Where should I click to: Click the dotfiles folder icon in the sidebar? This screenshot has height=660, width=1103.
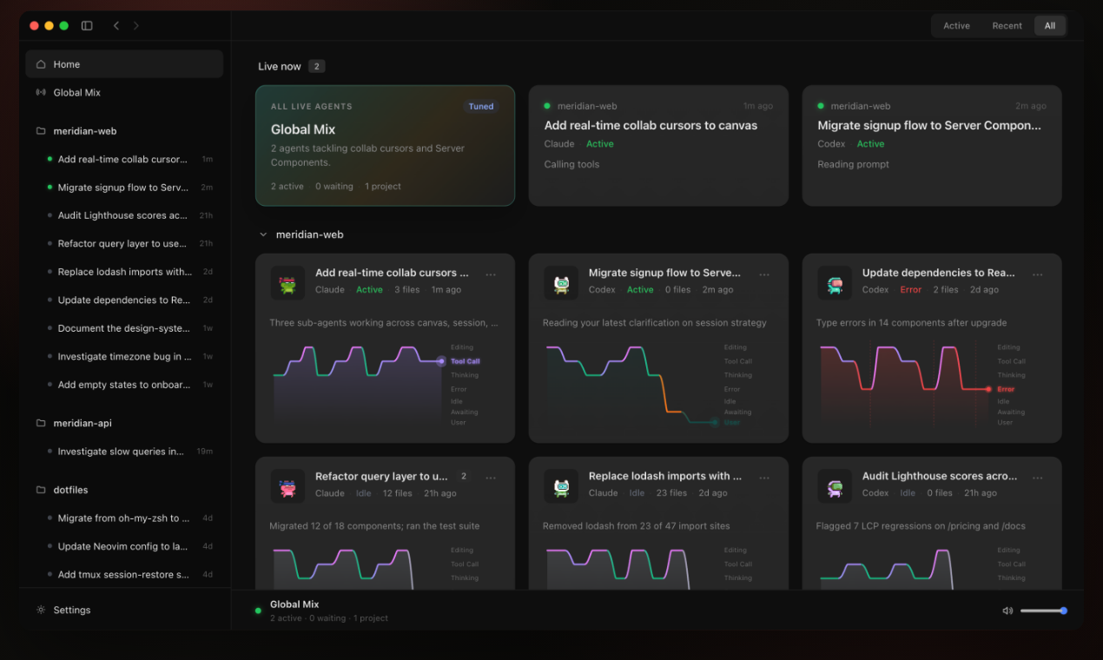pyautogui.click(x=41, y=490)
